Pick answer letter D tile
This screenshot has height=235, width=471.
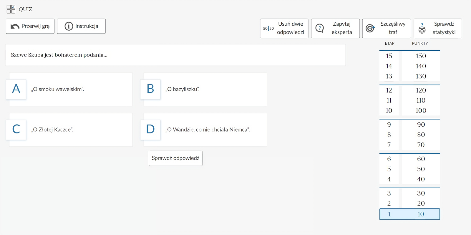(150, 130)
